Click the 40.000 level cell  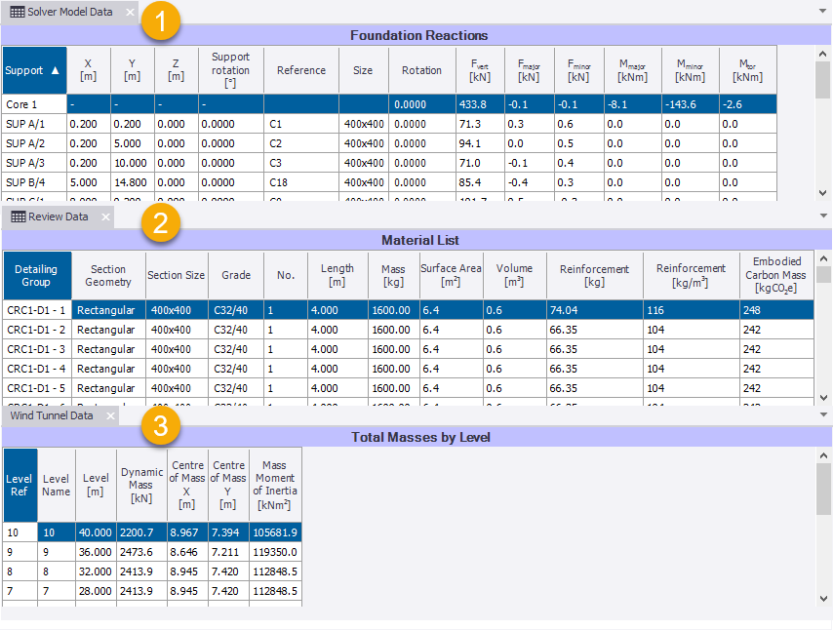point(96,532)
